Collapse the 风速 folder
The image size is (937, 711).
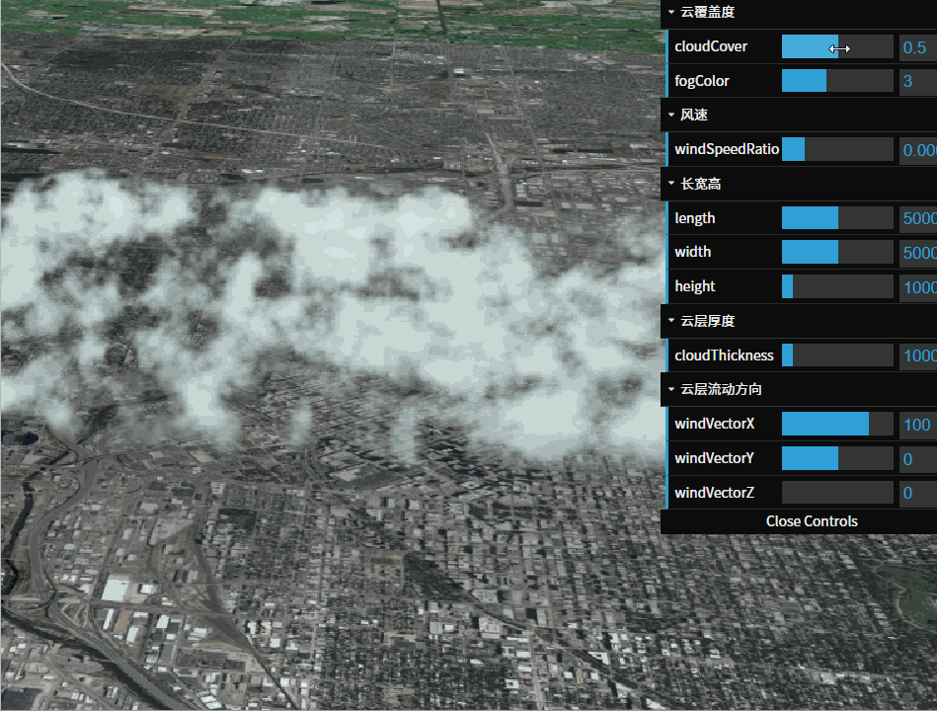click(799, 115)
